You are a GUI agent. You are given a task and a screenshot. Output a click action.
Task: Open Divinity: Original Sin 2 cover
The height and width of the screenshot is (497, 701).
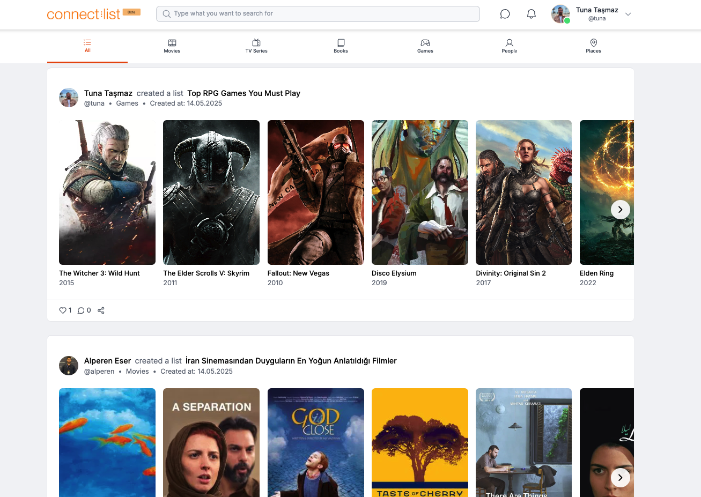pos(524,192)
